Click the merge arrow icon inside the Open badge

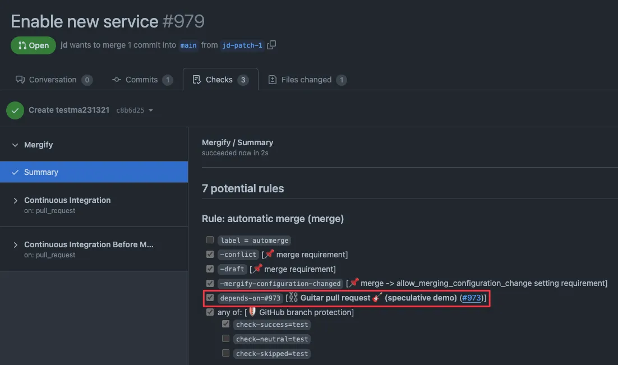22,45
